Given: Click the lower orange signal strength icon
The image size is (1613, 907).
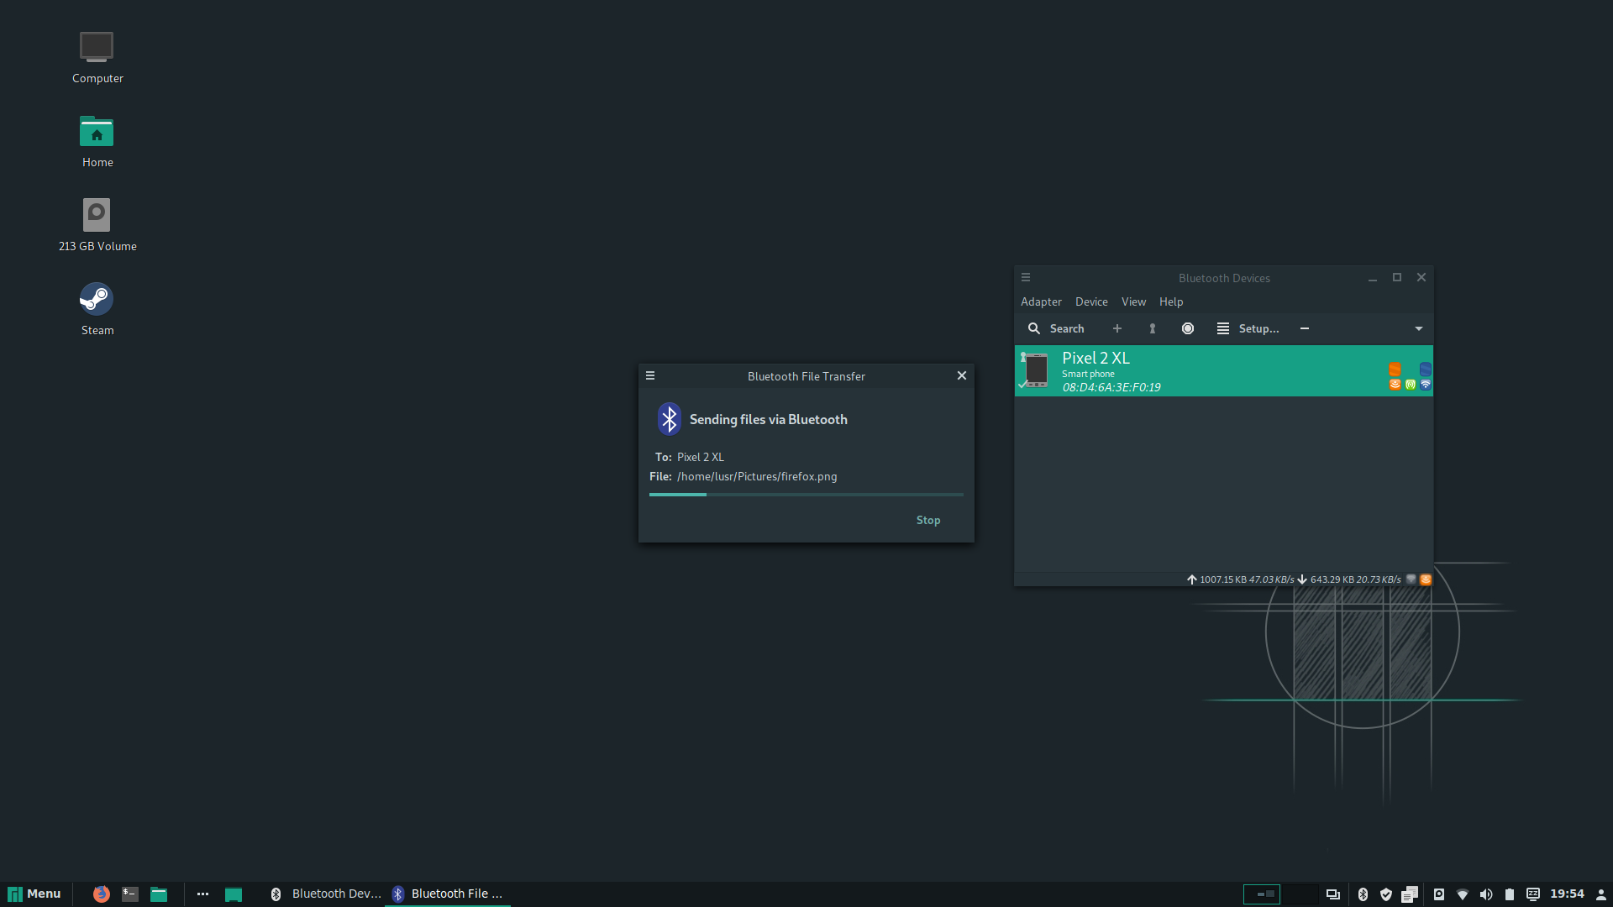Looking at the screenshot, I should point(1395,385).
